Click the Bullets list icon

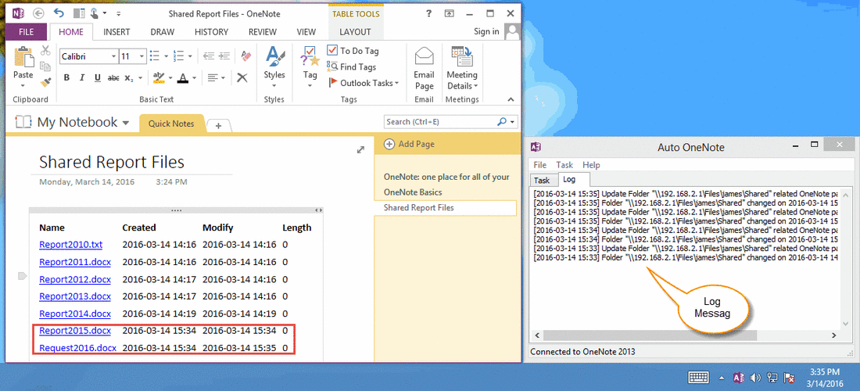coord(154,56)
